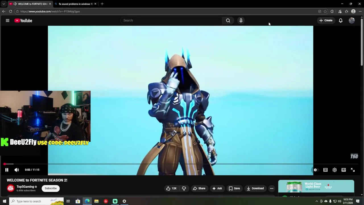The width and height of the screenshot is (364, 205).
Task: Pause the video playback
Action: (x=7, y=170)
